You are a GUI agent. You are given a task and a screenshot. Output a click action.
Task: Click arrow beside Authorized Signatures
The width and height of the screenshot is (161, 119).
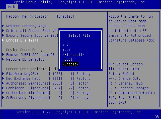(x=3, y=83)
